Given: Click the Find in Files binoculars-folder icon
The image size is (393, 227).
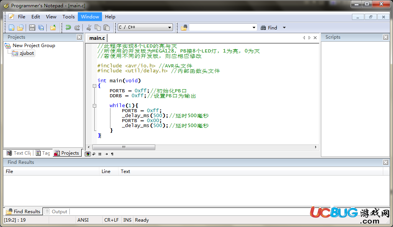Looking at the screenshot, I should [184, 28].
